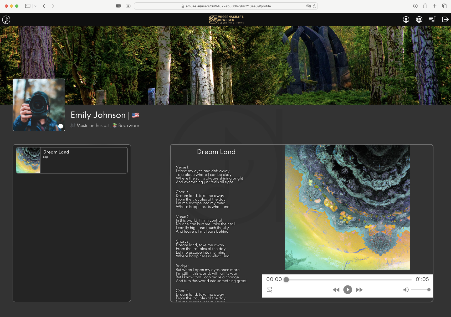Select Dream Land in the song list
Viewport: 451px width, 317px height.
(71, 160)
